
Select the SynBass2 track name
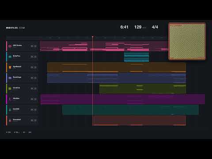17,66
